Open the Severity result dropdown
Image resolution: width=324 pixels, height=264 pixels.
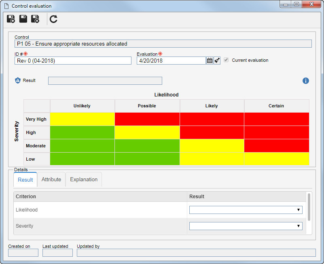(x=246, y=226)
